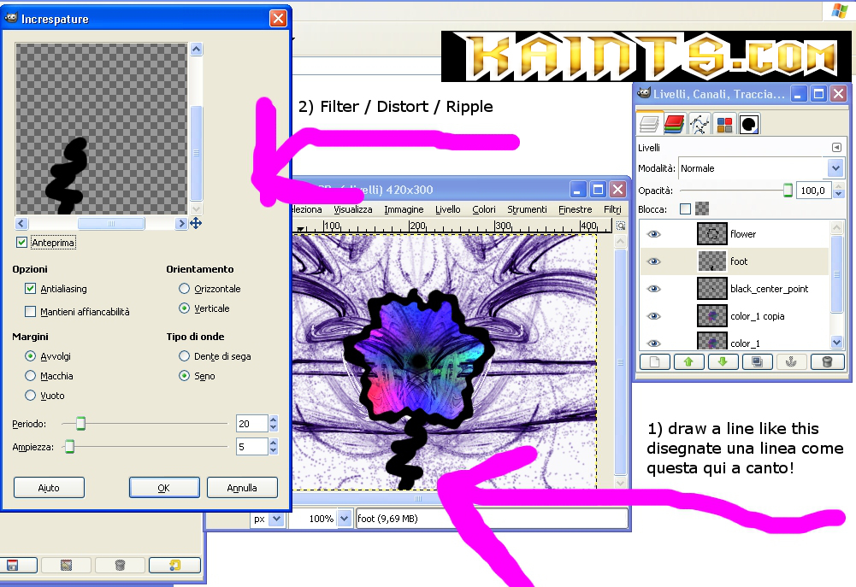856x587 pixels.
Task: Click the layer list scroll down arrow
Action: (836, 342)
